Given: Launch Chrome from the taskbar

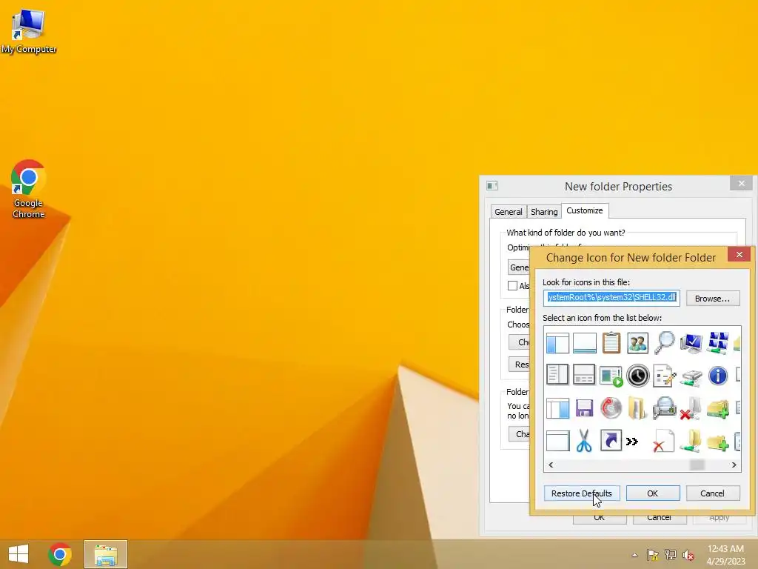Looking at the screenshot, I should (60, 554).
